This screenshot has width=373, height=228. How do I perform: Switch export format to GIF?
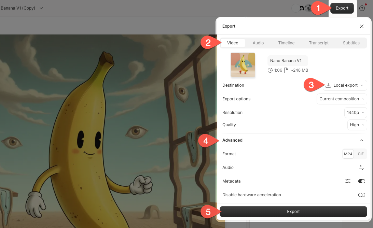[360, 154]
